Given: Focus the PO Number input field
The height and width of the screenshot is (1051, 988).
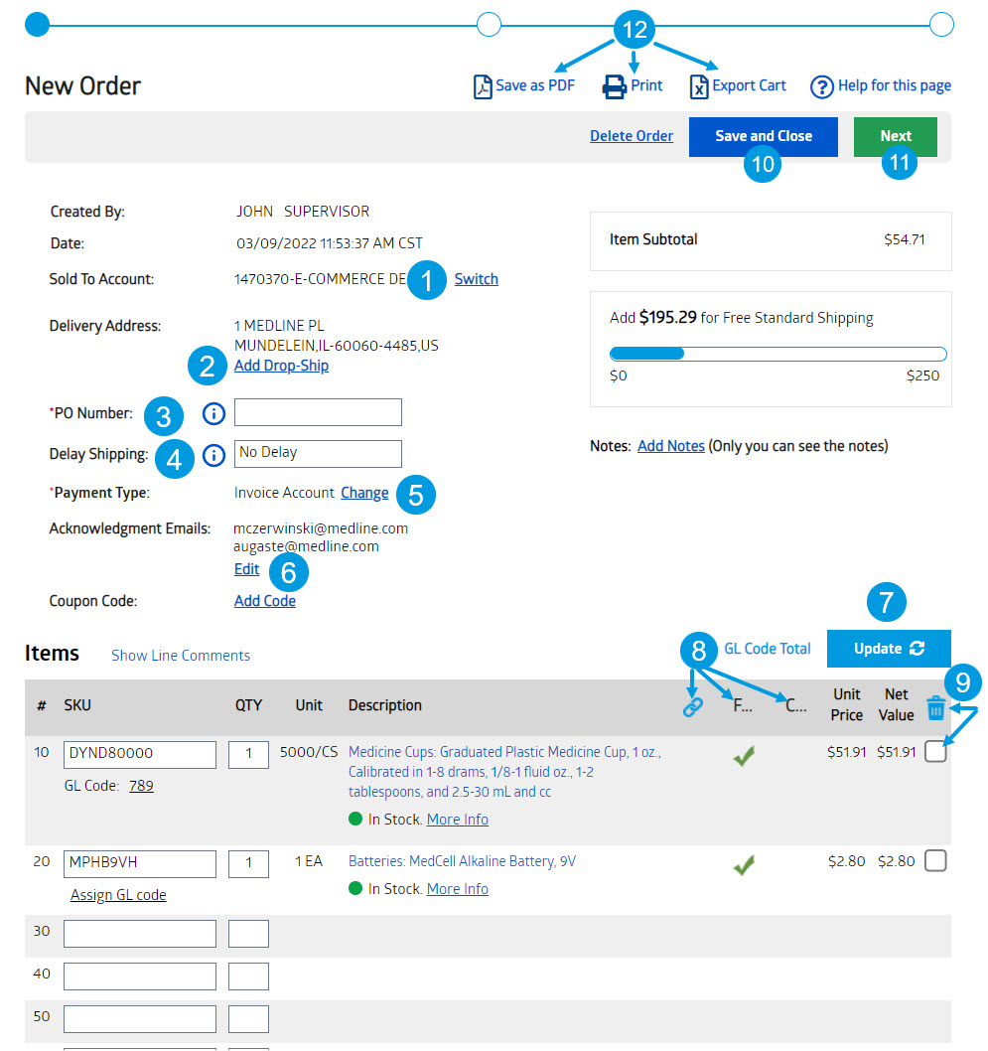Looking at the screenshot, I should click(x=318, y=412).
